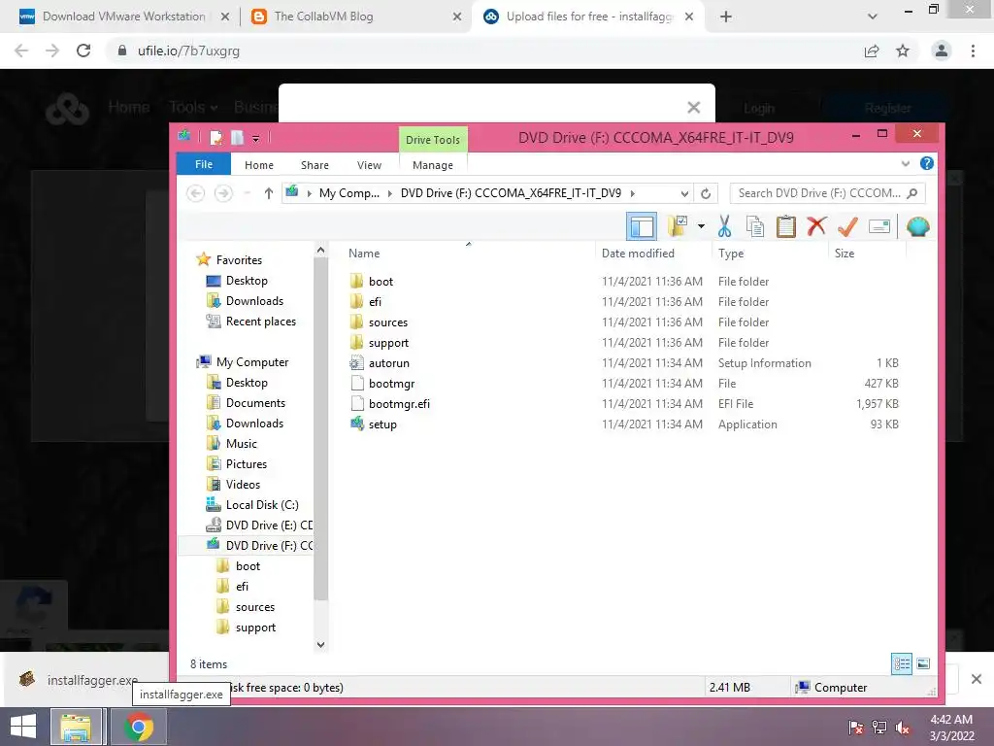Click the Rename icon in toolbar
This screenshot has height=746, width=994.
click(879, 226)
